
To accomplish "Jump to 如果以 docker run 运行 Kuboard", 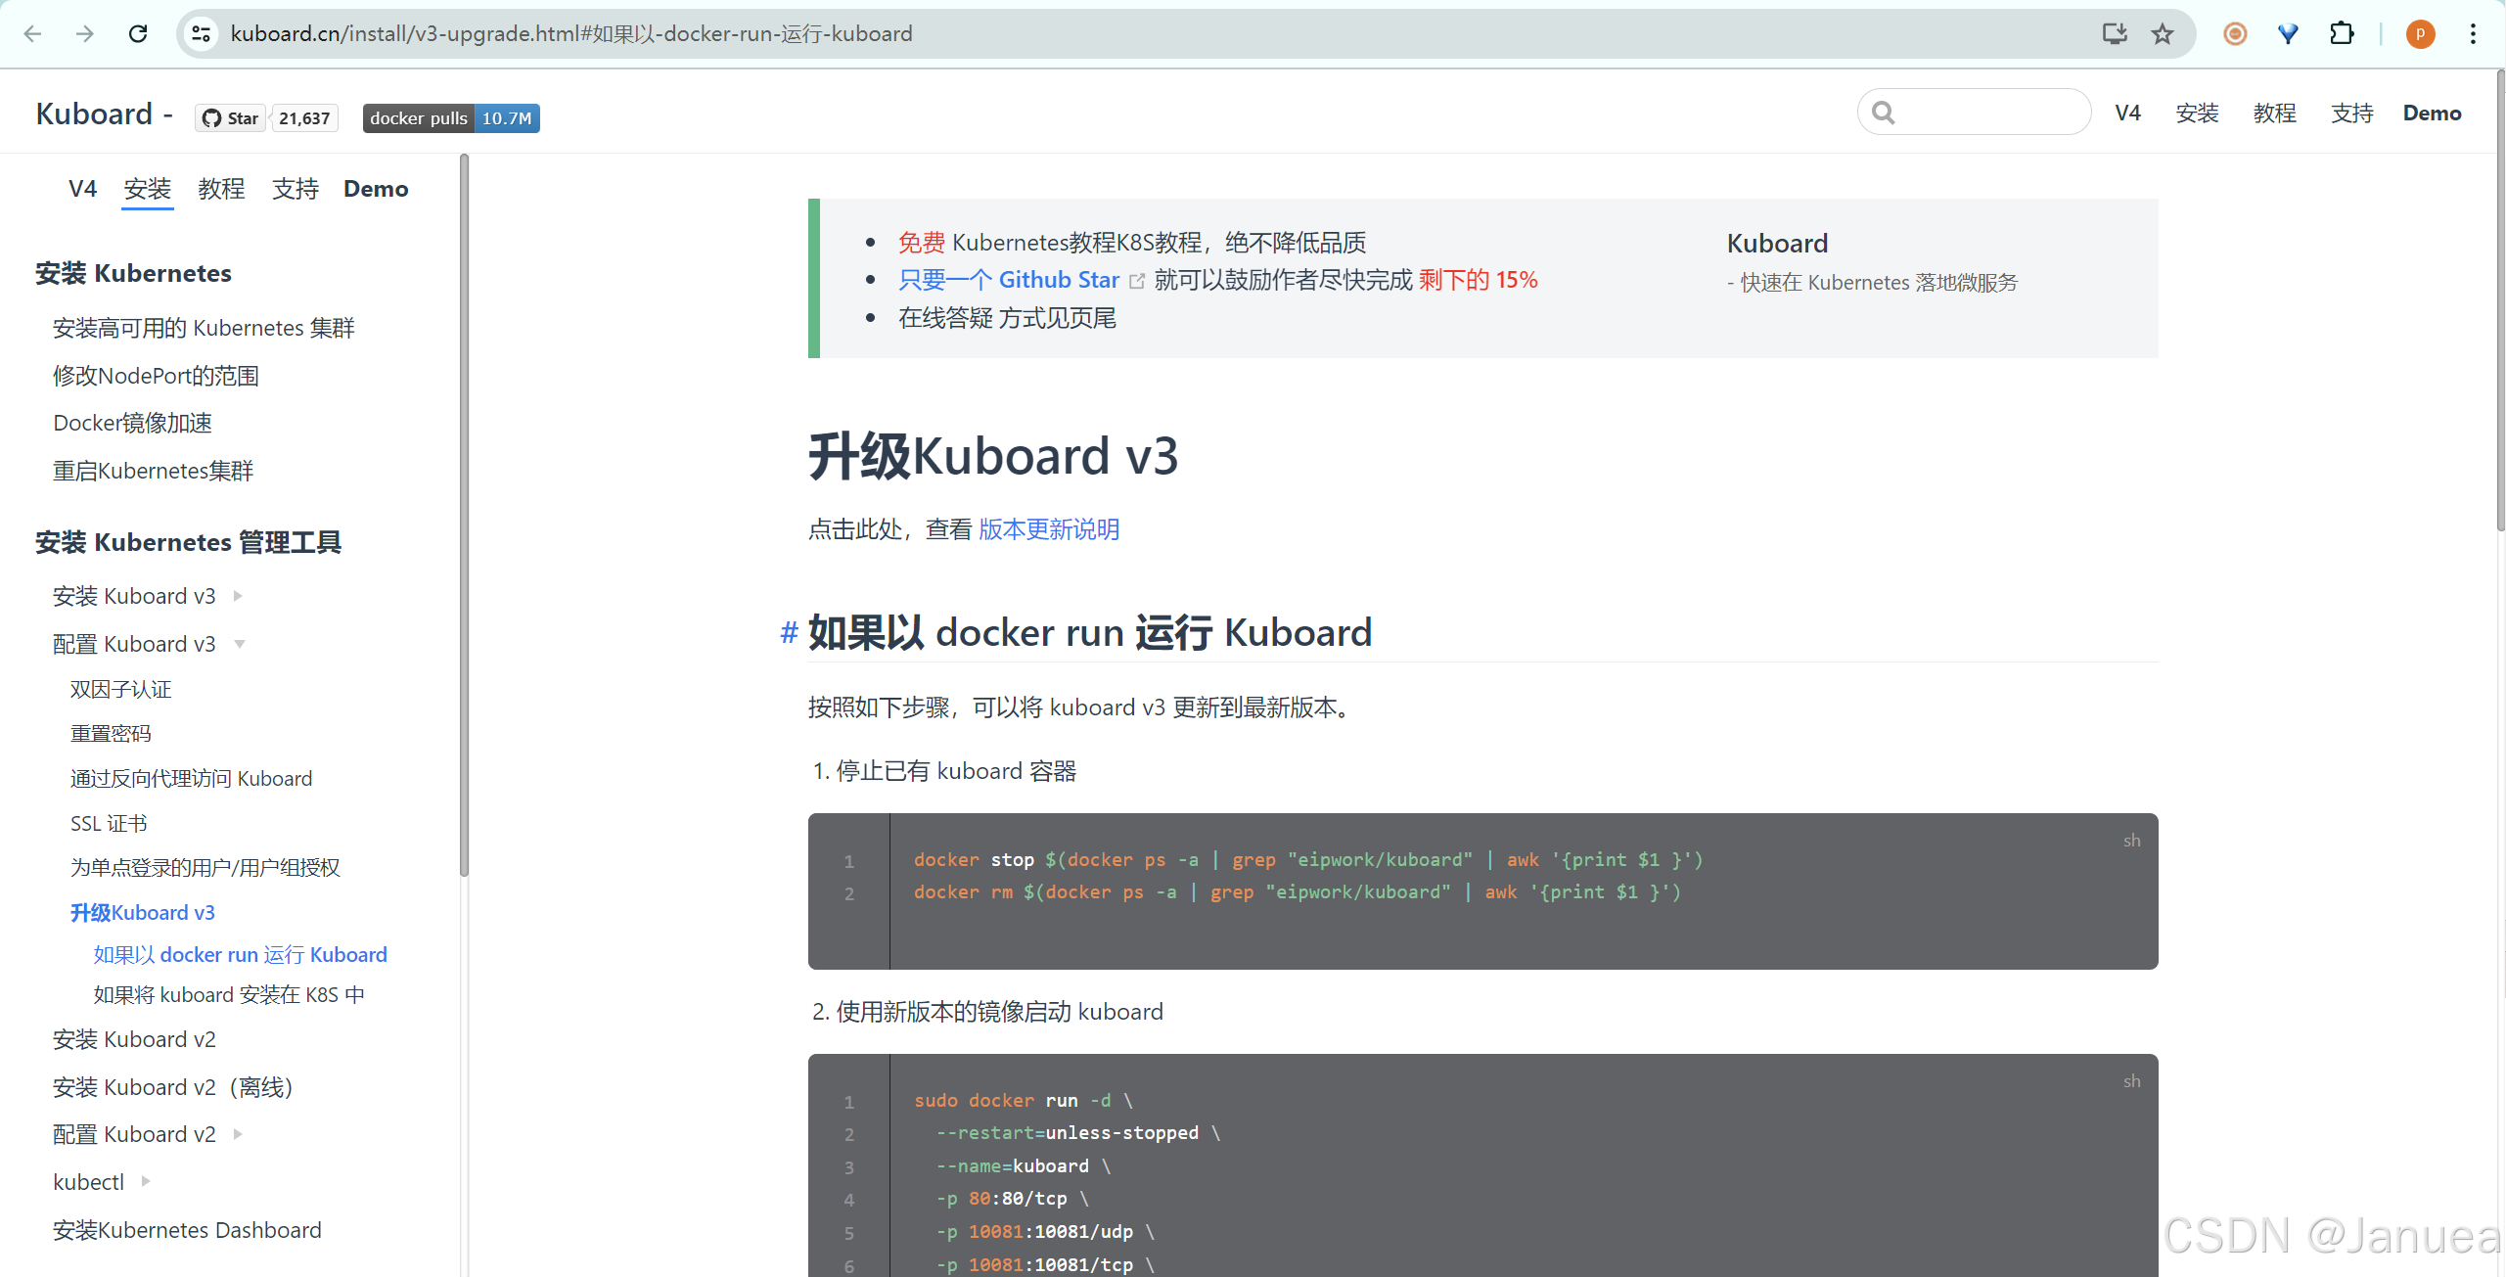I will click(x=240, y=955).
